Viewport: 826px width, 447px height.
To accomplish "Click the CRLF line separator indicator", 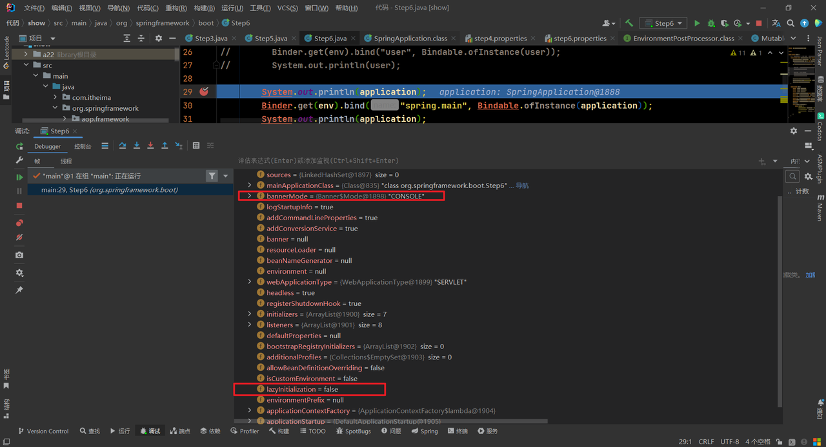I will click(x=706, y=442).
